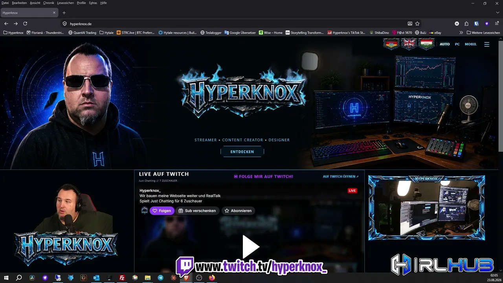Bookmark this page with the star icon
Viewport: 503px width, 283px height.
(x=417, y=24)
